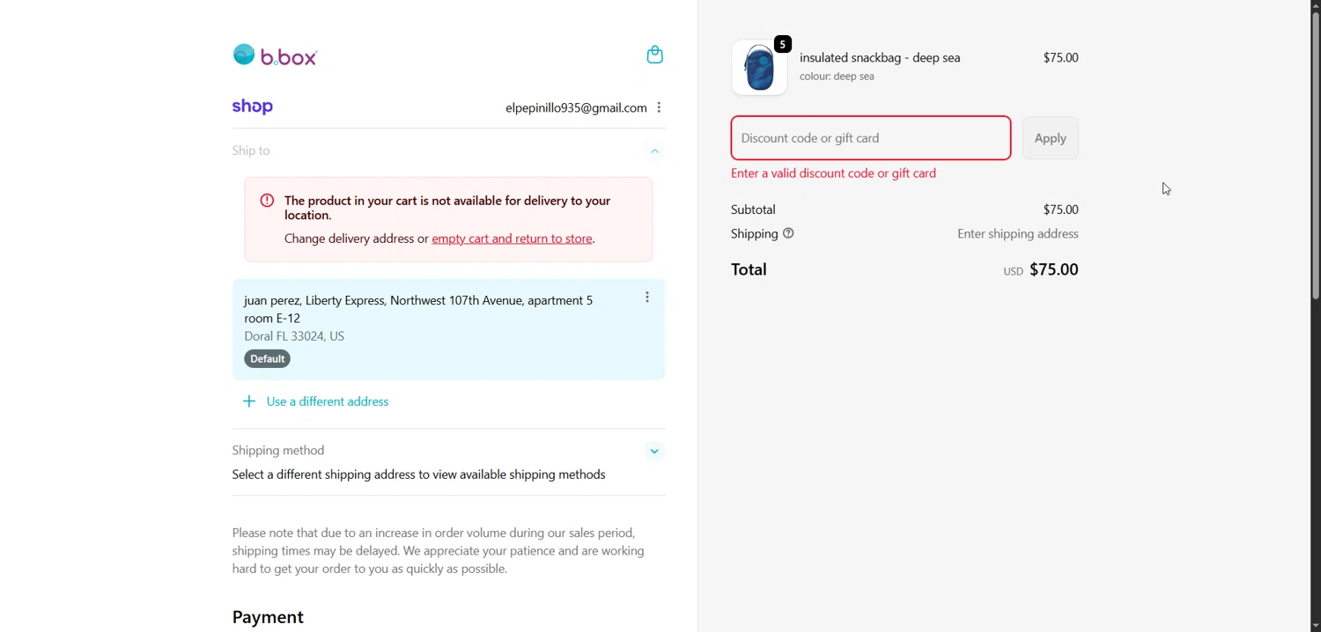The width and height of the screenshot is (1321, 632).
Task: Click the Default address badge
Action: click(x=267, y=358)
